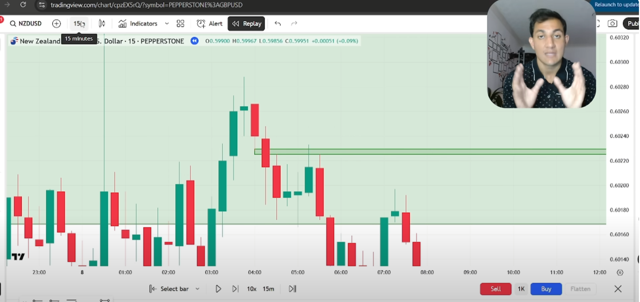
Task: Jump to real-time with skip-to-end icon
Action: [292, 289]
